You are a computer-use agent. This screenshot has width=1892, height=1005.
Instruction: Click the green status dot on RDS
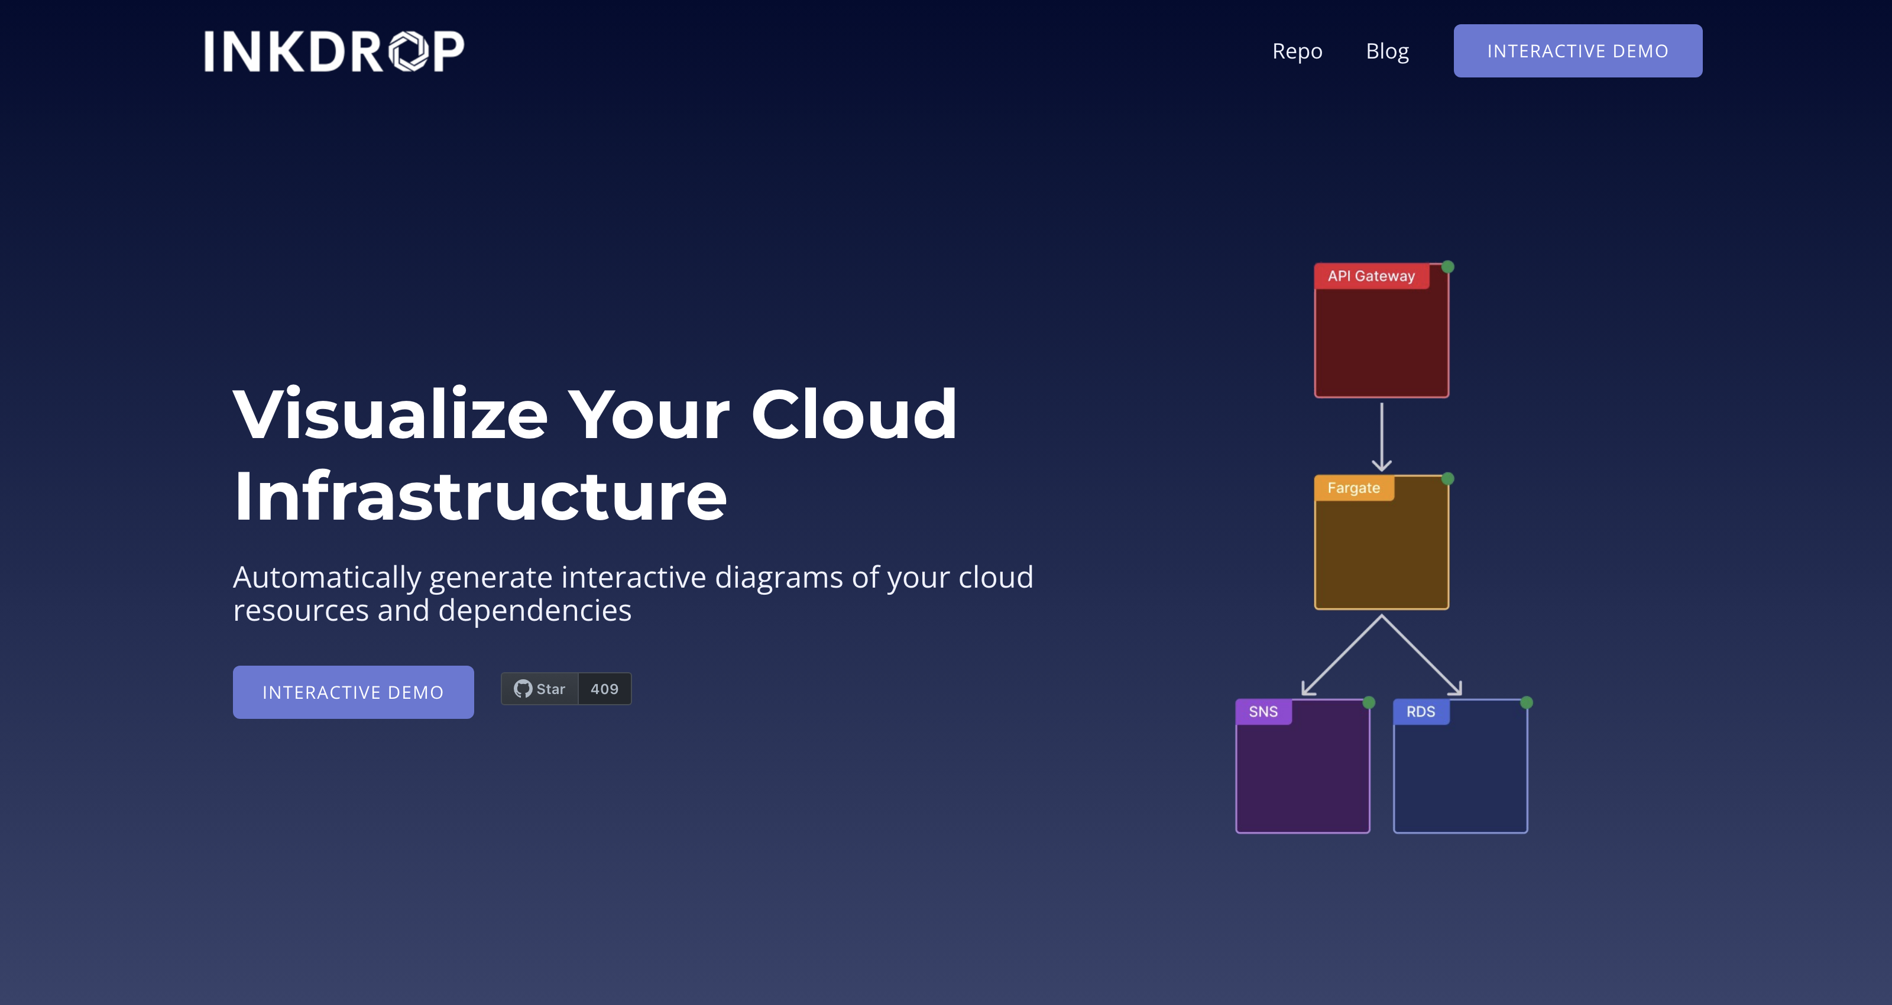point(1526,702)
